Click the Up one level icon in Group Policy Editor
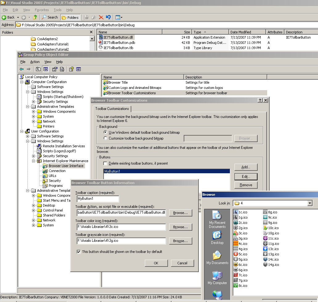 [x=38, y=69]
